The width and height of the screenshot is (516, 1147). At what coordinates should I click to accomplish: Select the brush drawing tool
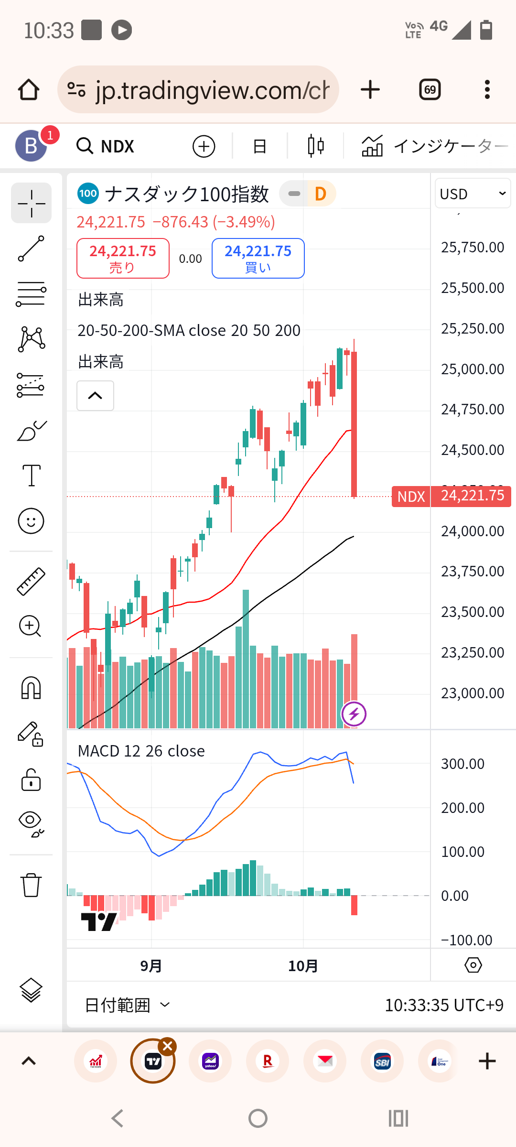pos(31,431)
